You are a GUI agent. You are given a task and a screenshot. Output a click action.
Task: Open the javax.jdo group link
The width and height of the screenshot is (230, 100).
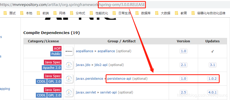[x=83, y=65]
